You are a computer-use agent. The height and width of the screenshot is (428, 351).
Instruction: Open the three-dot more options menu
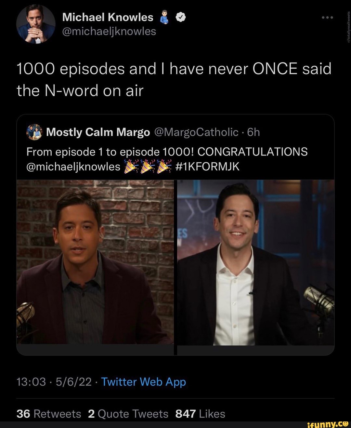pyautogui.click(x=327, y=18)
